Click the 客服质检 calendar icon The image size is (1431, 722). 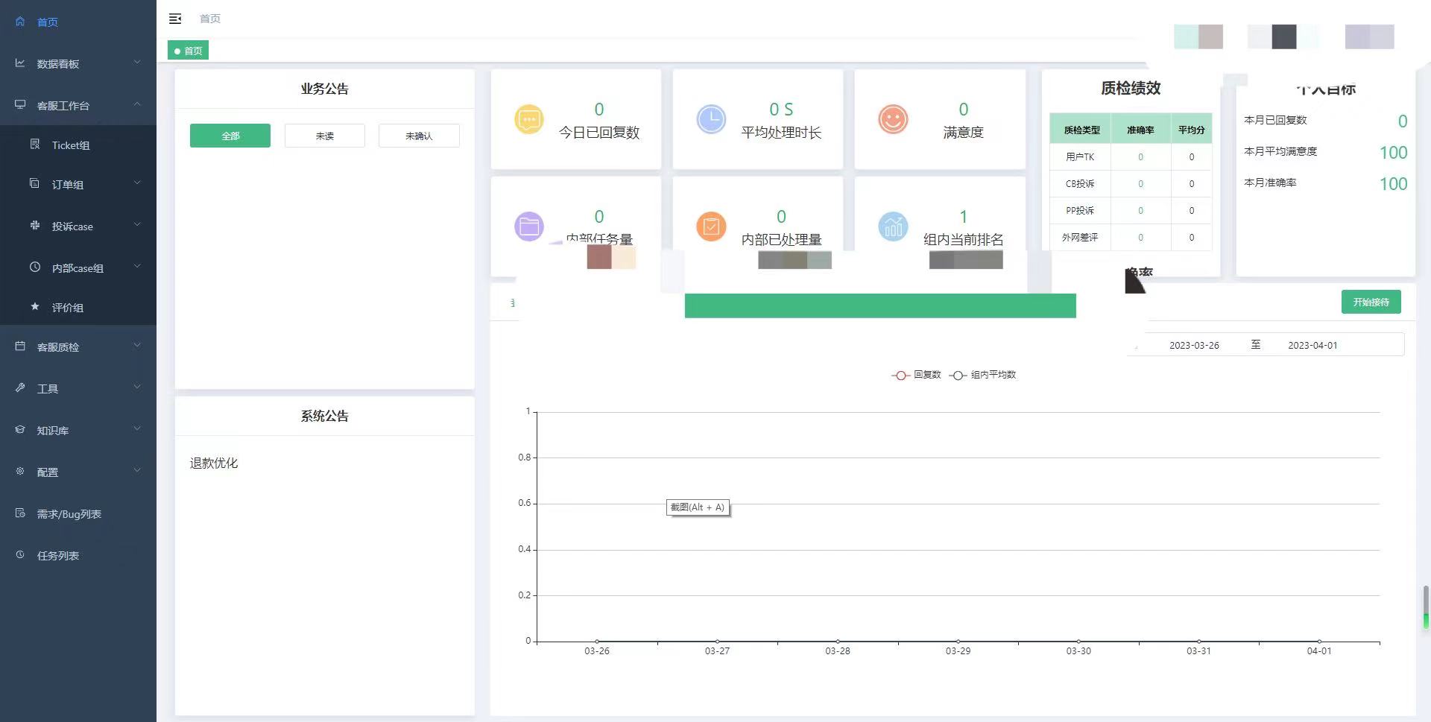tap(20, 346)
